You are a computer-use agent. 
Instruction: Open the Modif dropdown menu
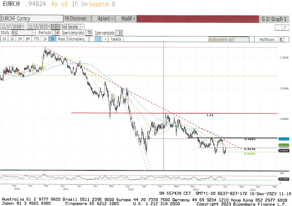click(x=126, y=19)
